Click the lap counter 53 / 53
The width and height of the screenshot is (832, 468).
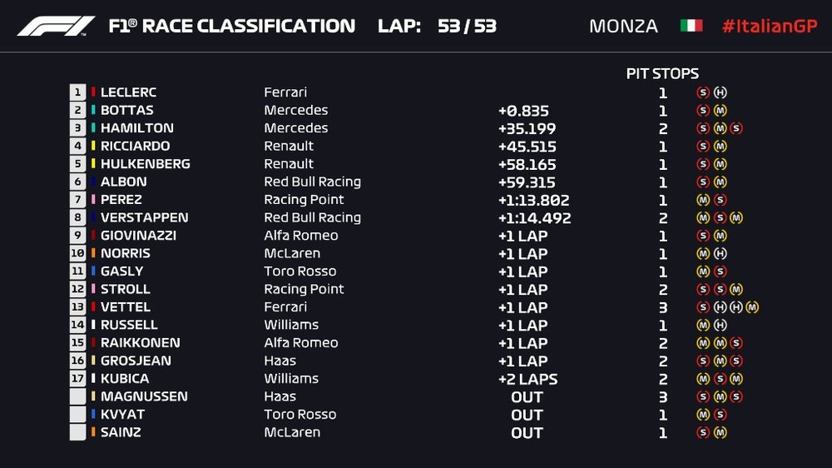tap(467, 26)
